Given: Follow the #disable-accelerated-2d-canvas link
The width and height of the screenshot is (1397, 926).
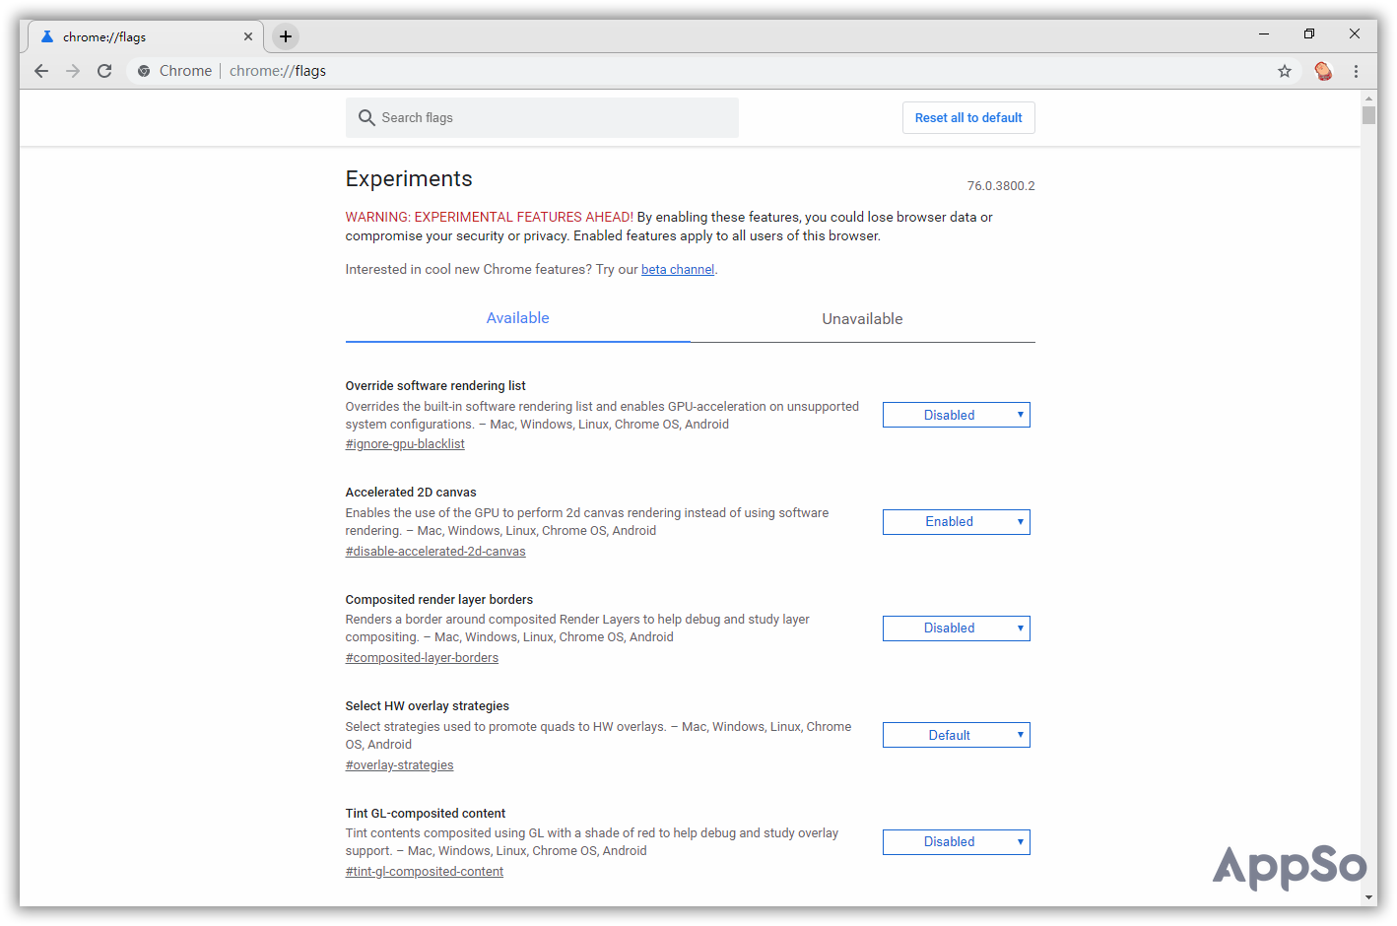Looking at the screenshot, I should point(435,552).
